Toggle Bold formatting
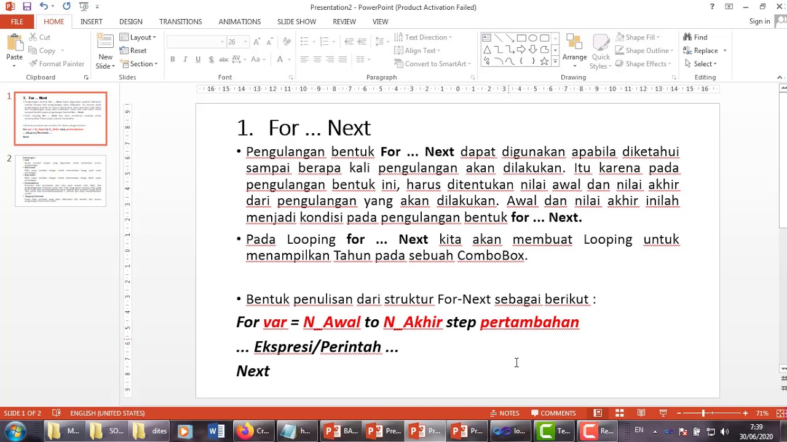This screenshot has height=442, width=787. coord(173,60)
